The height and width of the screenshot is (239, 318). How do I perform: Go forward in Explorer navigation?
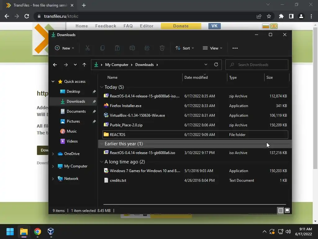pos(66,65)
